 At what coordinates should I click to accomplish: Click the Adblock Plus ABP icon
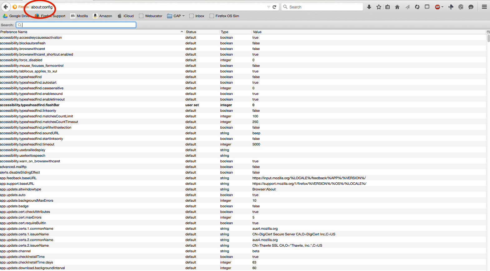437,7
